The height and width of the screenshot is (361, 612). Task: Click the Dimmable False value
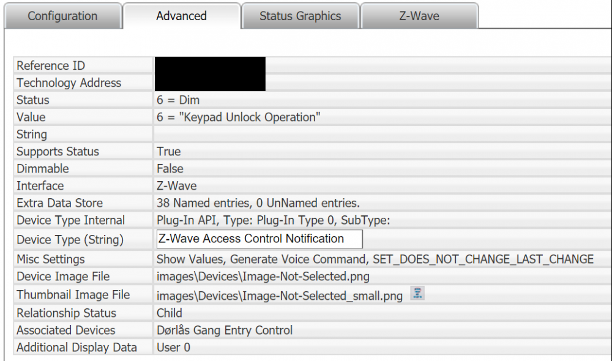[x=170, y=168]
